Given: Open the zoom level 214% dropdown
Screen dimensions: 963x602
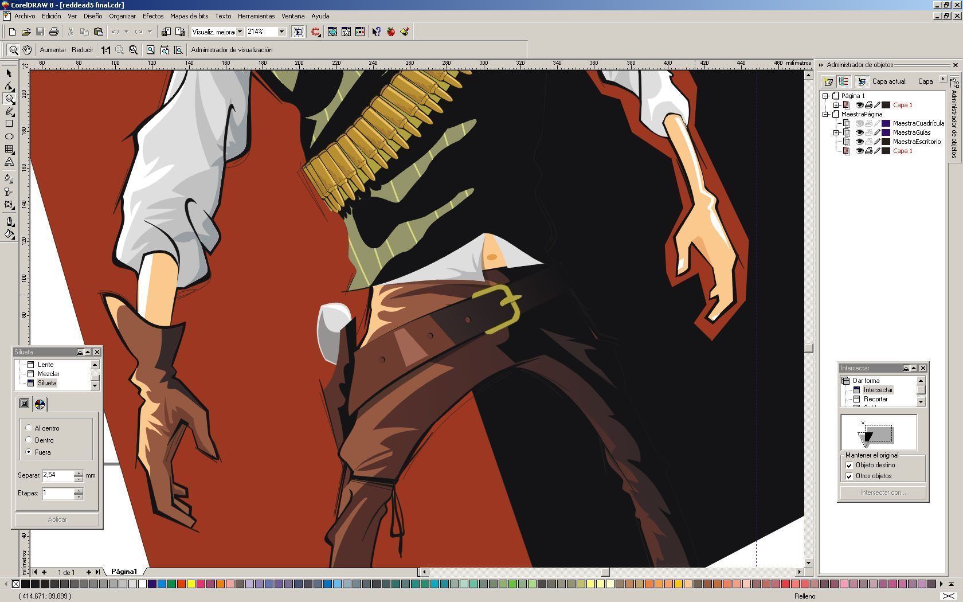Looking at the screenshot, I should 281,32.
